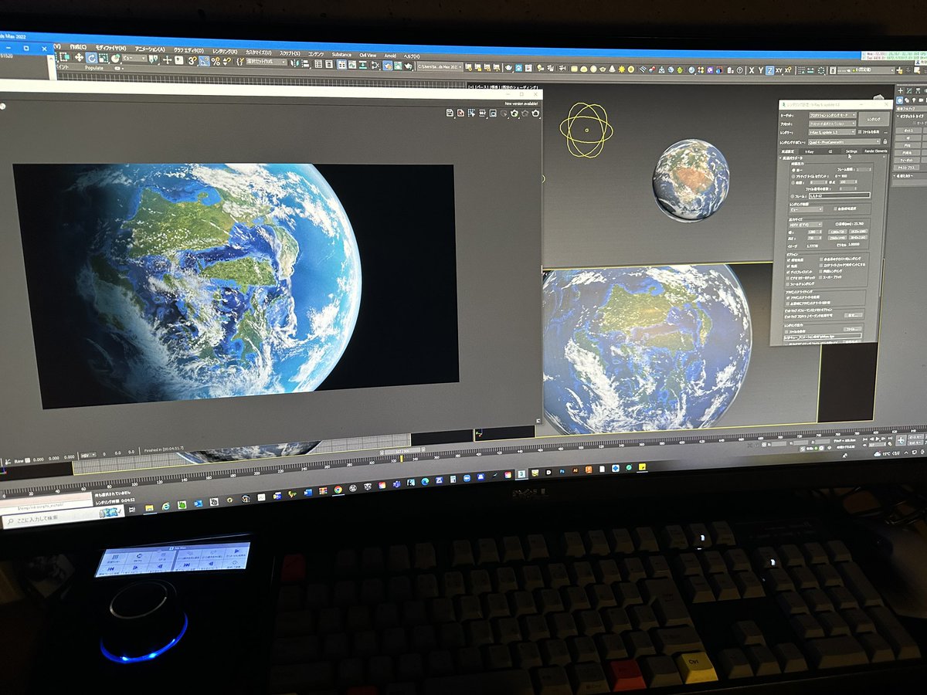The height and width of the screenshot is (695, 927).
Task: Open the ターゲット render mode dropdown
Action: (x=833, y=115)
